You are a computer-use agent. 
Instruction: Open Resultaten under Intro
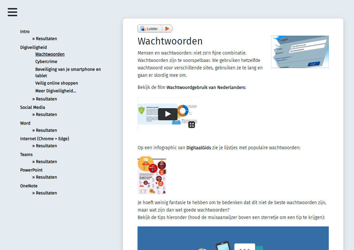coord(46,39)
